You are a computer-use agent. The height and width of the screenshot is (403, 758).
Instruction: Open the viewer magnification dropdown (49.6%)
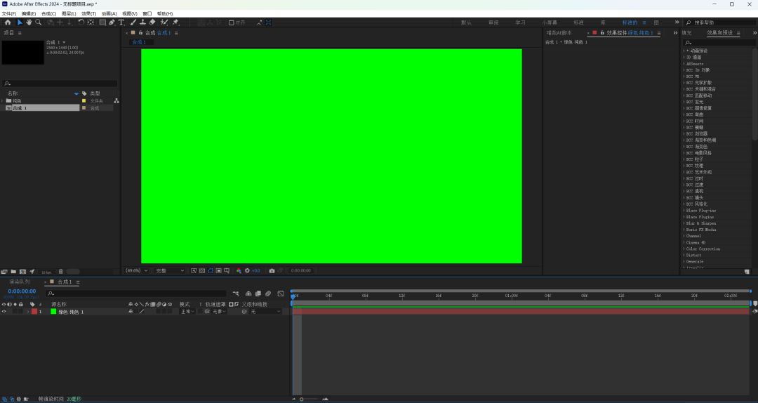136,270
